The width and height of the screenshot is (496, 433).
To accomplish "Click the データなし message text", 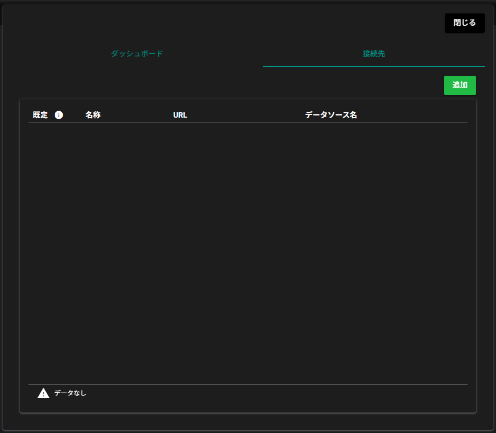I will click(x=70, y=393).
